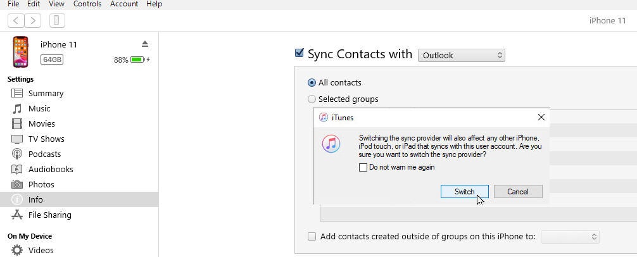Image resolution: width=637 pixels, height=257 pixels.
Task: Open the Controls menu
Action: (88, 4)
